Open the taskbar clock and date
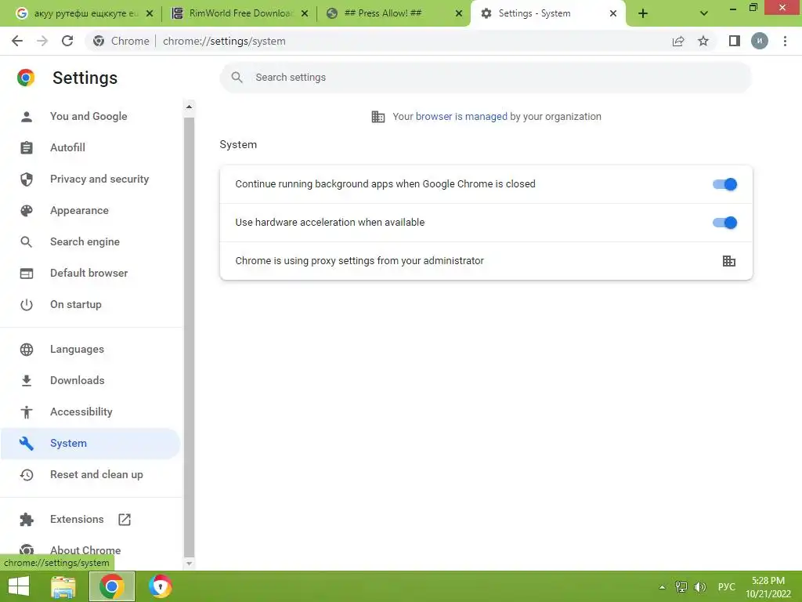The image size is (802, 602). click(768, 587)
